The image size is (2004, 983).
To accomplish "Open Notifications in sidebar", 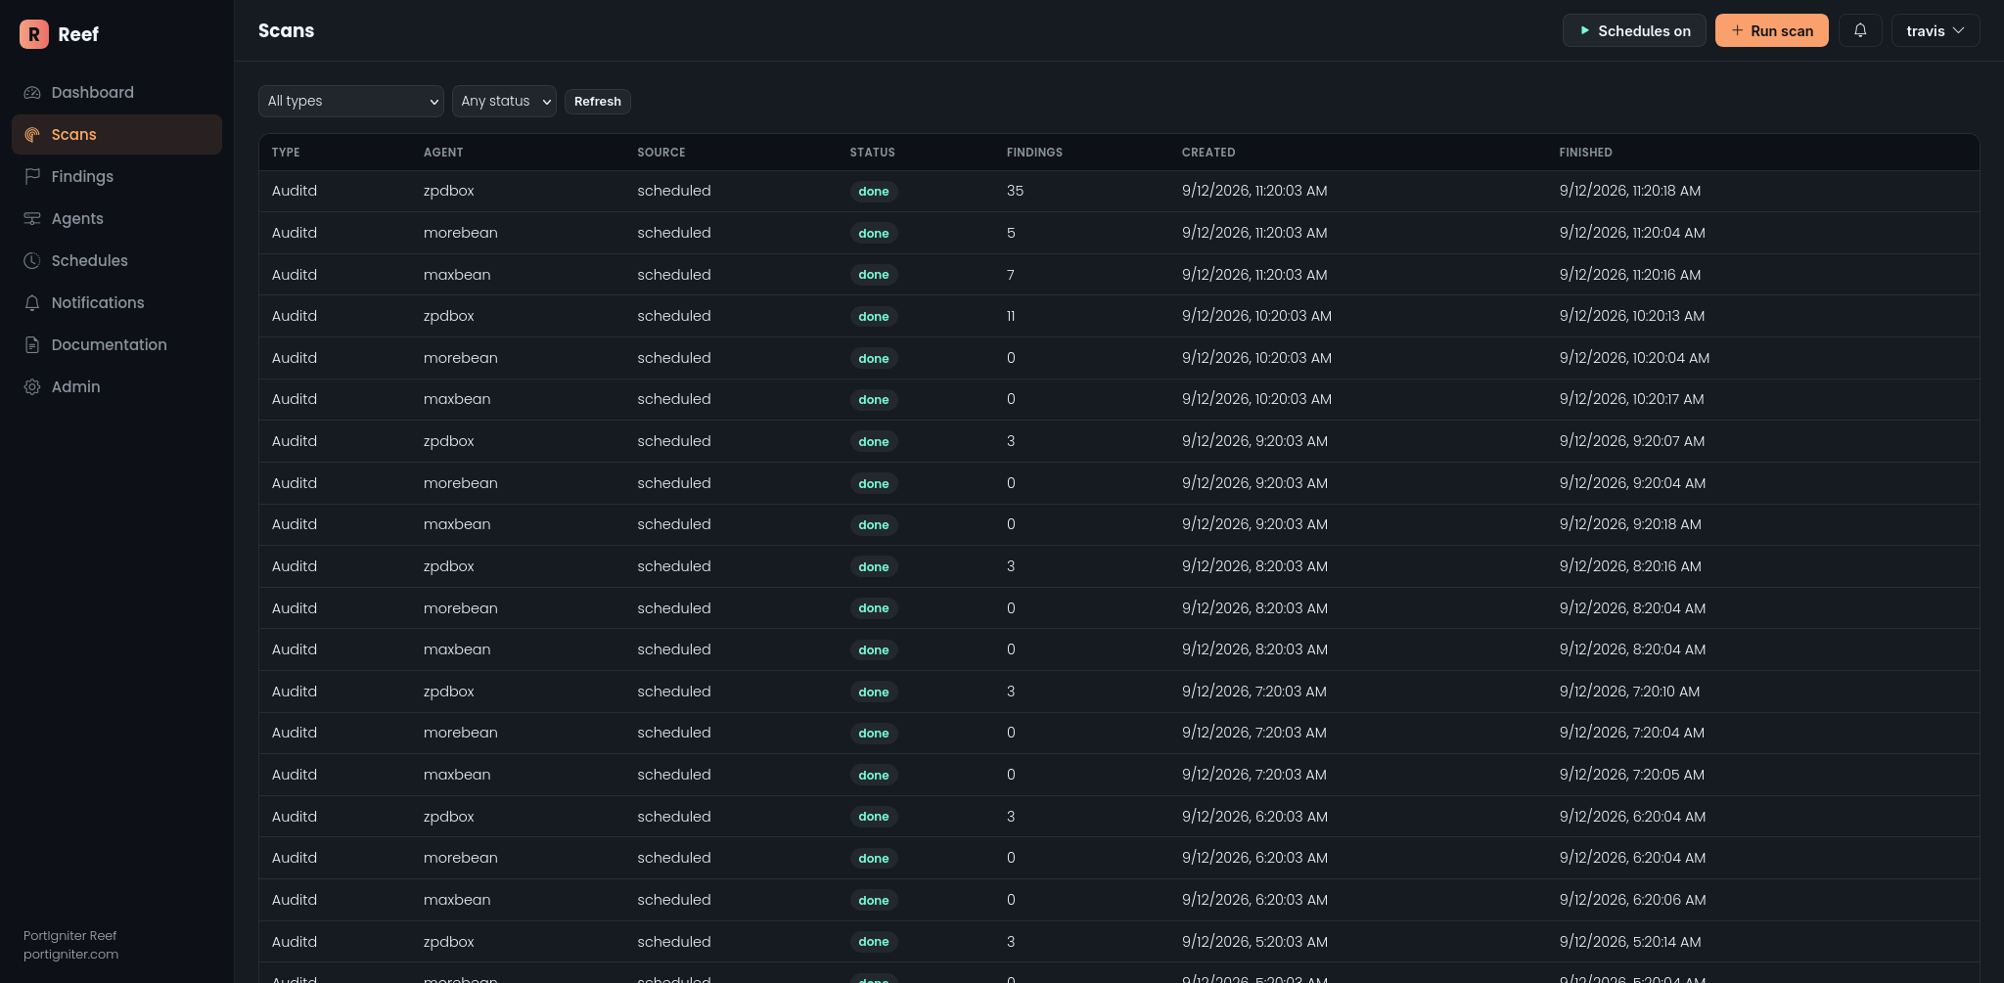I will click(x=116, y=303).
